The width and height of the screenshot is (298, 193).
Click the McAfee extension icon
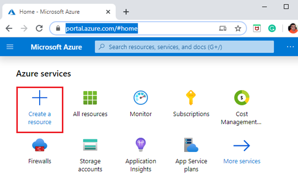pyautogui.click(x=257, y=29)
